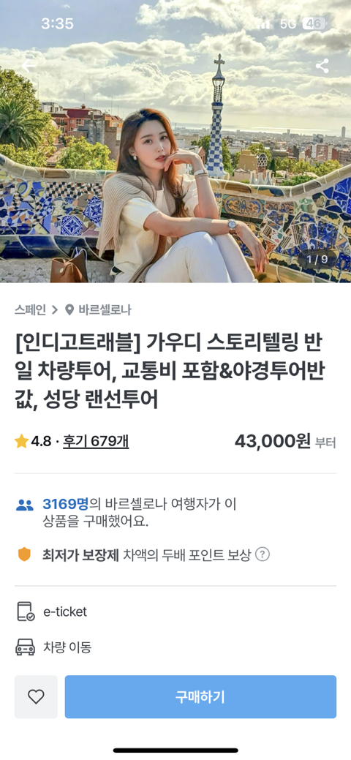This screenshot has height=760, width=351.
Task: Click the orange shield guarantee icon
Action: click(24, 554)
